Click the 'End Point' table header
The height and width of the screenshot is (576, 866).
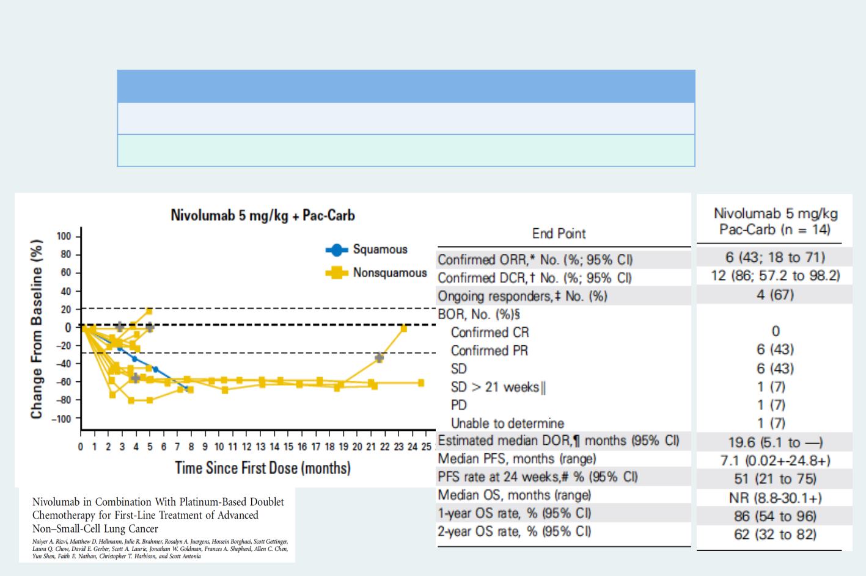point(559,234)
